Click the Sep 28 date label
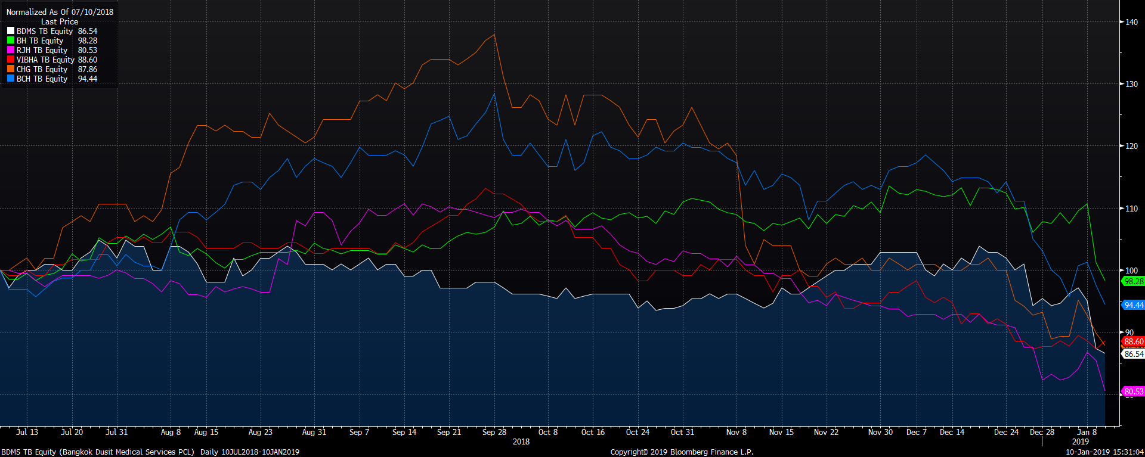 [494, 432]
